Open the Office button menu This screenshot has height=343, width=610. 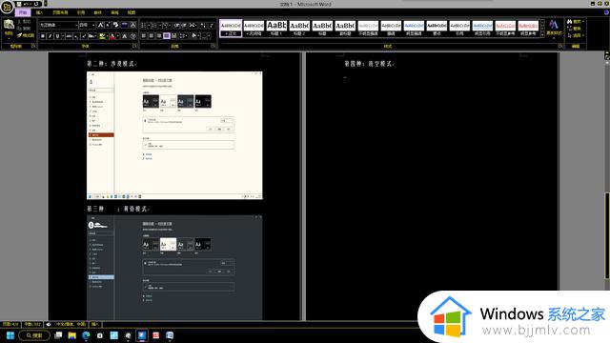[7, 7]
